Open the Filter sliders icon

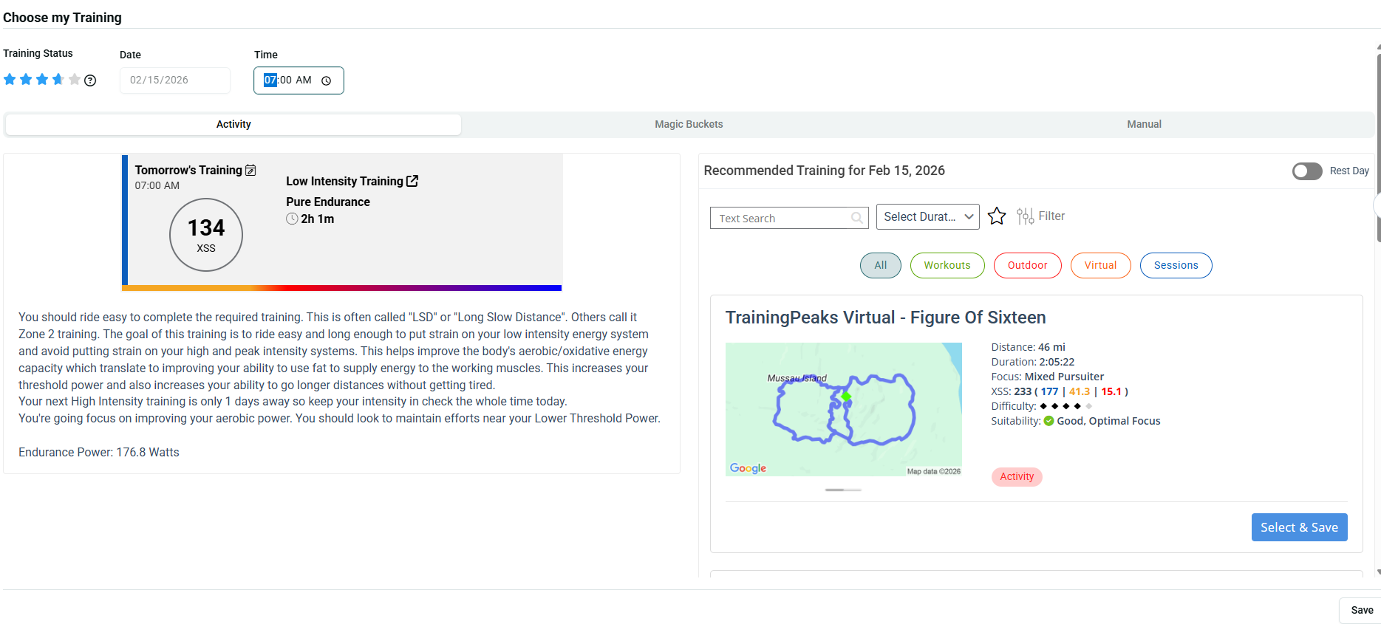point(1025,216)
